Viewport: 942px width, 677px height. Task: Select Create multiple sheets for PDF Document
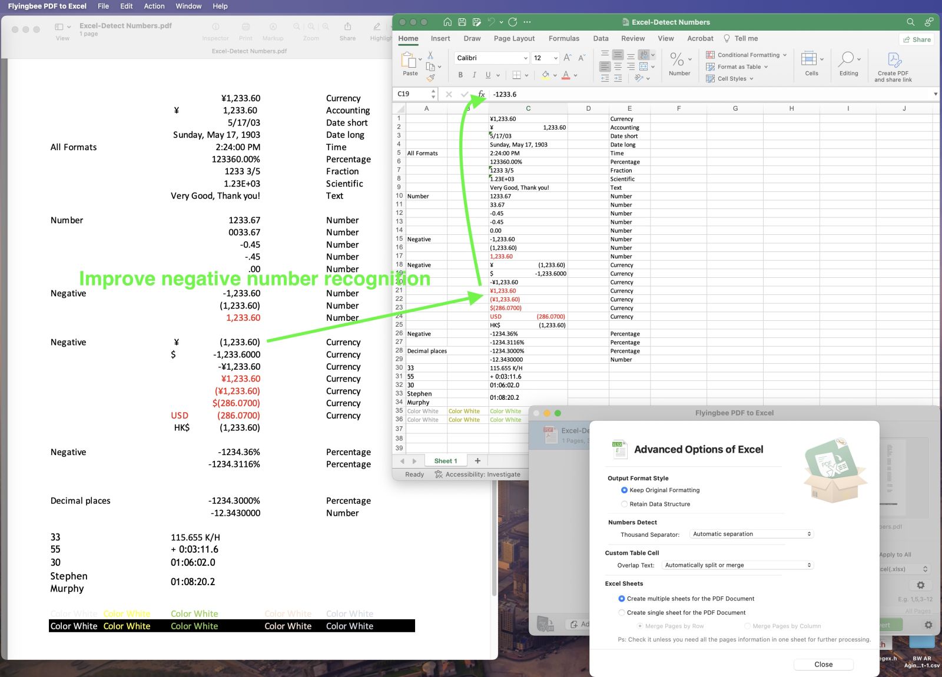[x=622, y=599]
